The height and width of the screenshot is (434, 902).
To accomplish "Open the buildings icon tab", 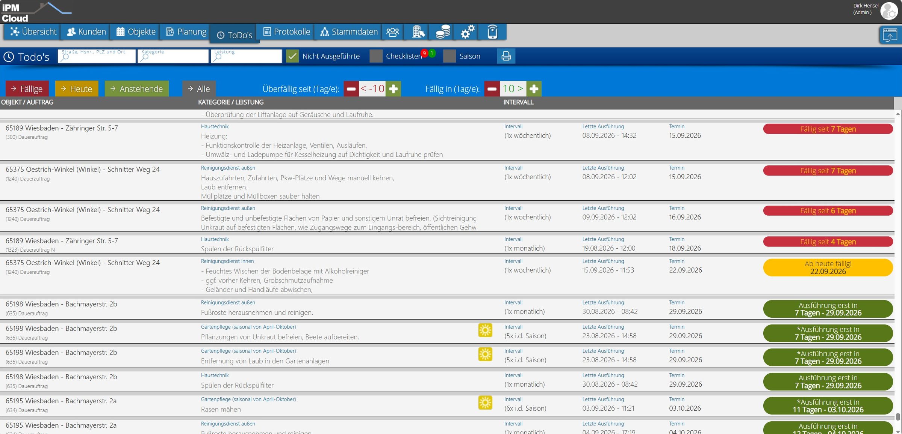I will coord(418,32).
